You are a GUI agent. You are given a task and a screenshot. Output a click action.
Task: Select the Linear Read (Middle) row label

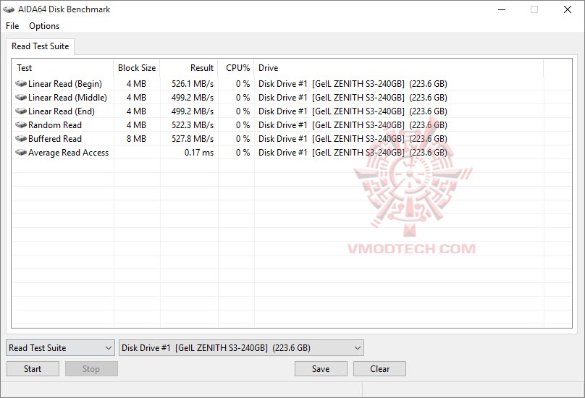67,98
